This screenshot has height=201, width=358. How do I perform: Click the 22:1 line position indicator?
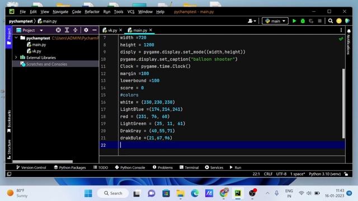[256, 174]
